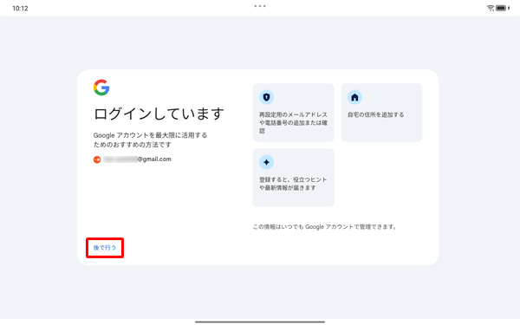This screenshot has width=520, height=325.
Task: Tap the Wi-Fi status icon
Action: coord(491,8)
